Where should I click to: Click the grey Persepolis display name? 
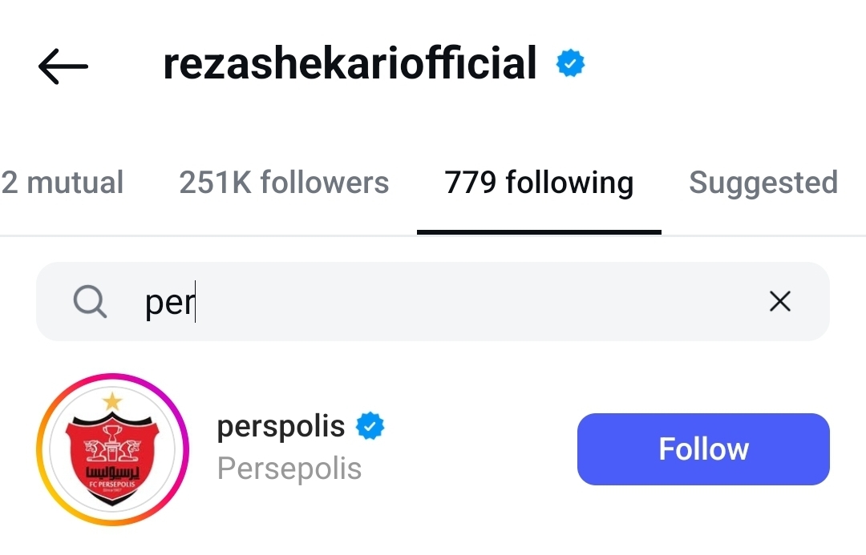point(289,469)
